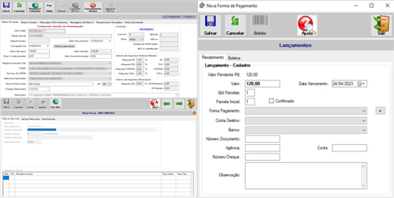This screenshot has height=198, width=394.
Task: Switch to the Boletos tab
Action: click(234, 58)
